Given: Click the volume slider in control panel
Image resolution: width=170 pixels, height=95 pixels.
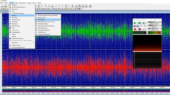Looking at the screenshot, I should click(x=154, y=22).
